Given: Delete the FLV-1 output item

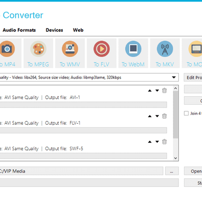Looking at the screenshot, I should click(164, 116).
